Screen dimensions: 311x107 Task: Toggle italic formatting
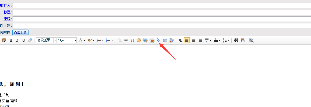(x=17, y=40)
